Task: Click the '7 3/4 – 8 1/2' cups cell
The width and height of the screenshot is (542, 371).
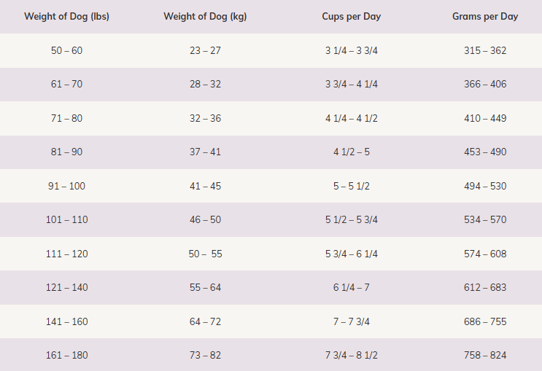Action: click(352, 356)
